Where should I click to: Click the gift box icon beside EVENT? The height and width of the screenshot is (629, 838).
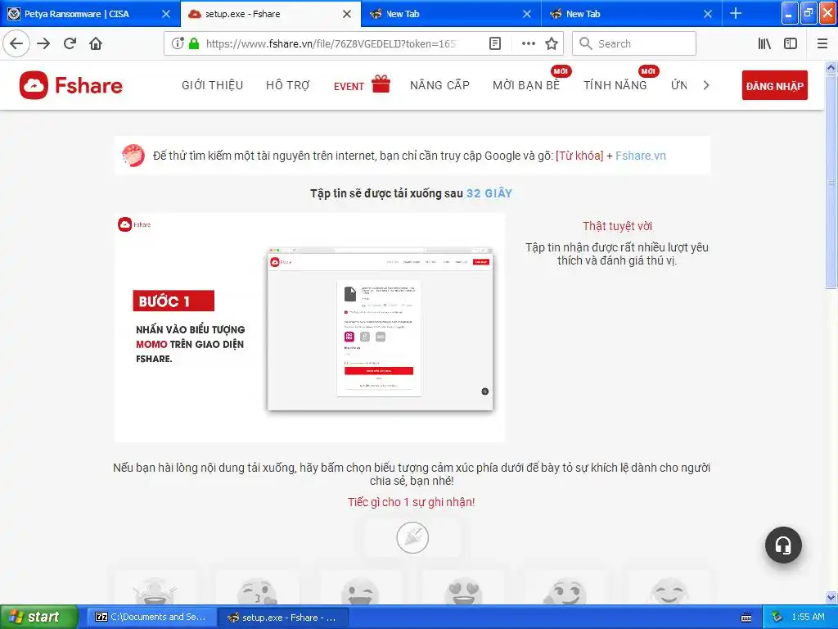click(381, 84)
